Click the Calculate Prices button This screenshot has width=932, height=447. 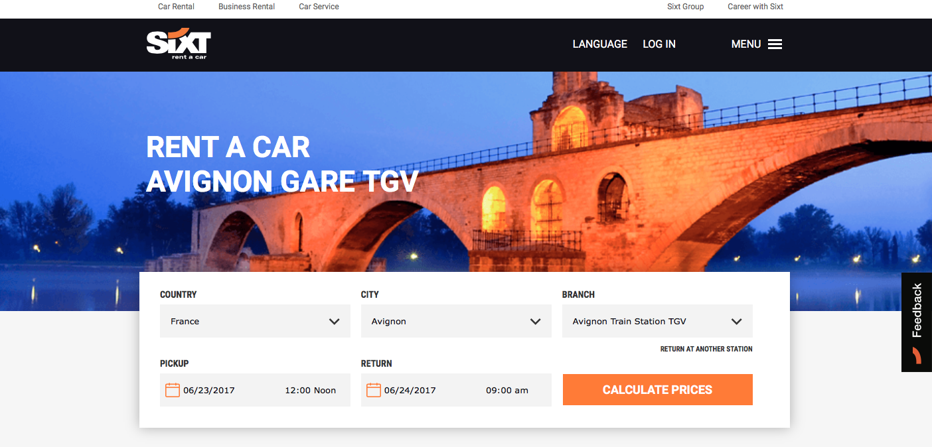pyautogui.click(x=657, y=390)
